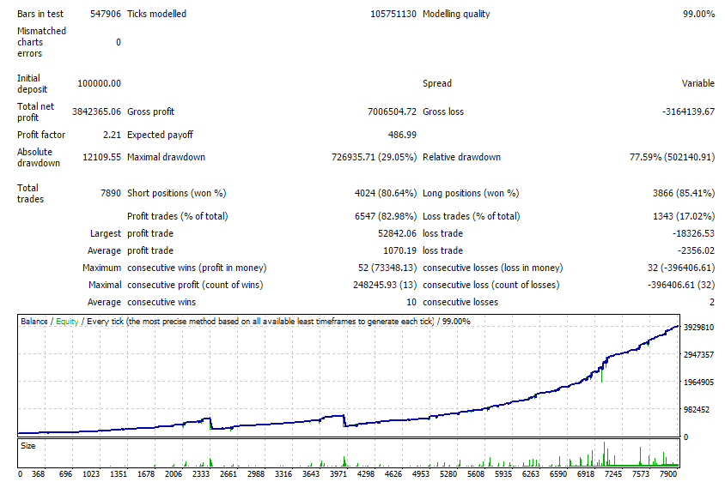This screenshot has height=482, width=725.
Task: Select the consecutive loss value -396406.61 (32)
Action: click(x=681, y=285)
